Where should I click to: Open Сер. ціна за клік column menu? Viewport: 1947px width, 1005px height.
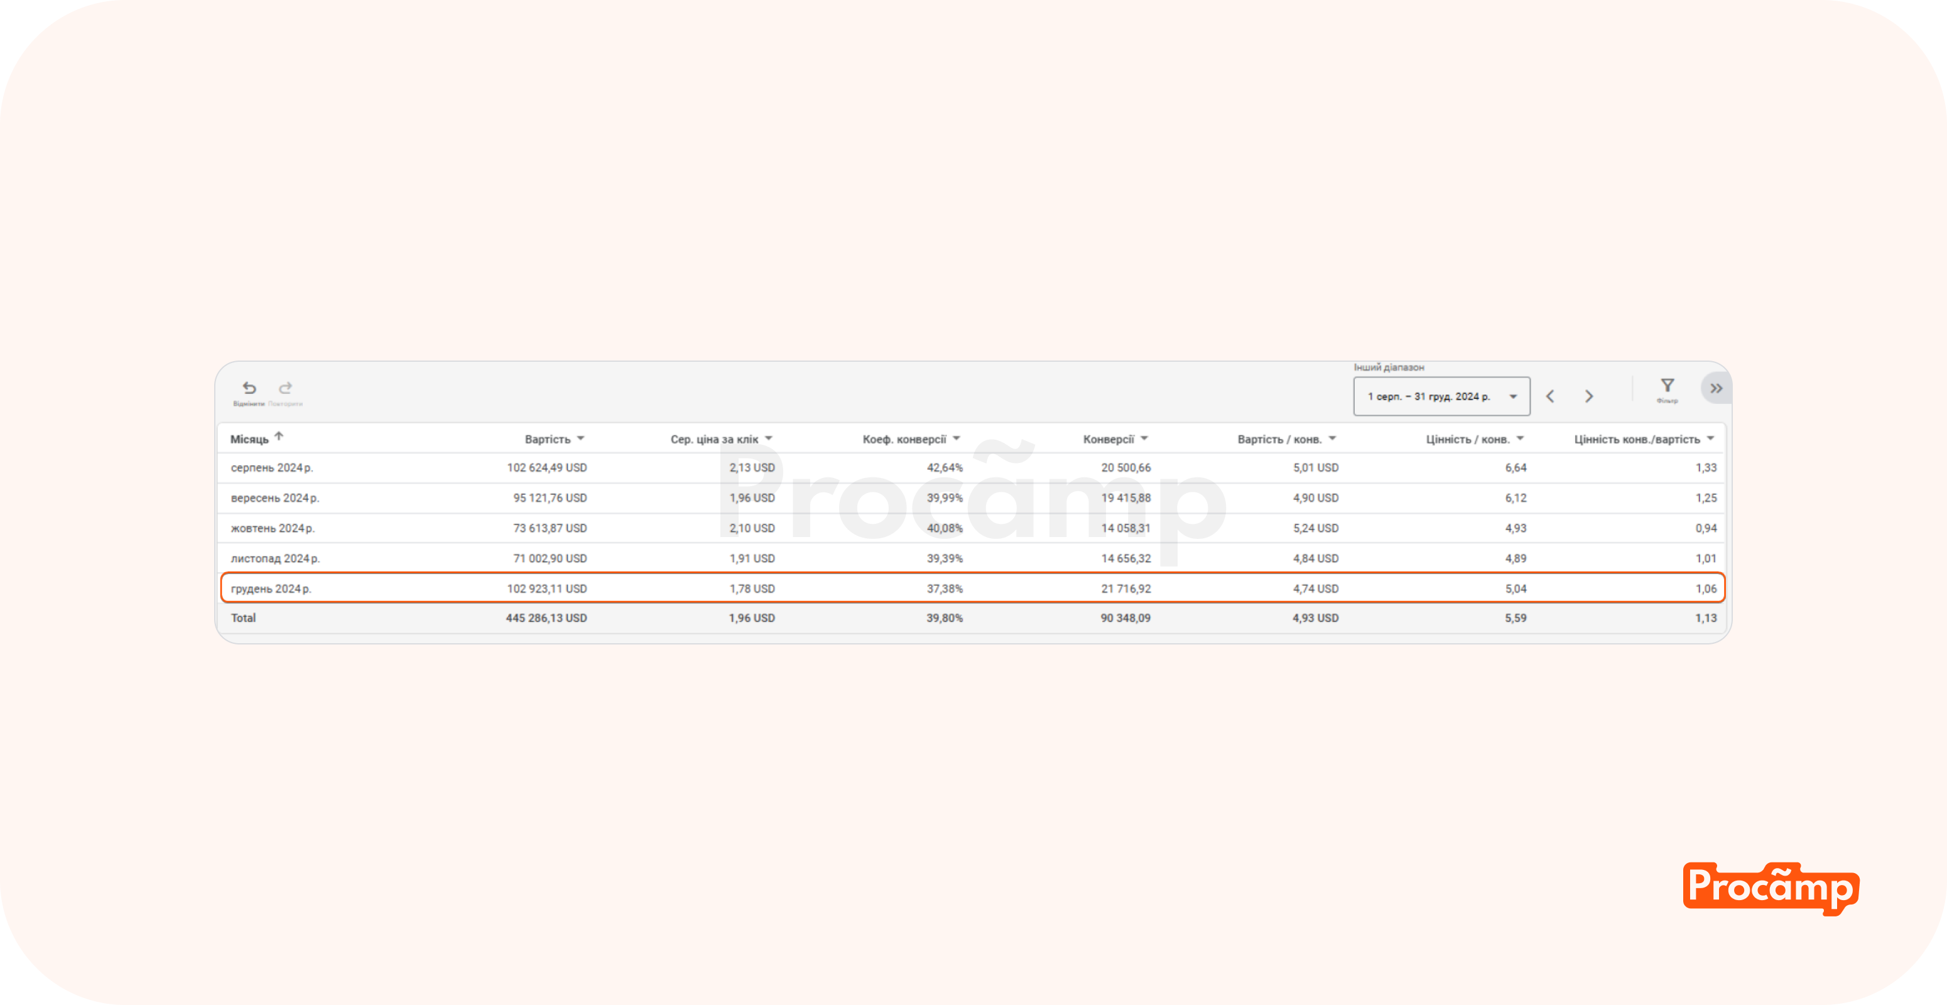(x=769, y=438)
